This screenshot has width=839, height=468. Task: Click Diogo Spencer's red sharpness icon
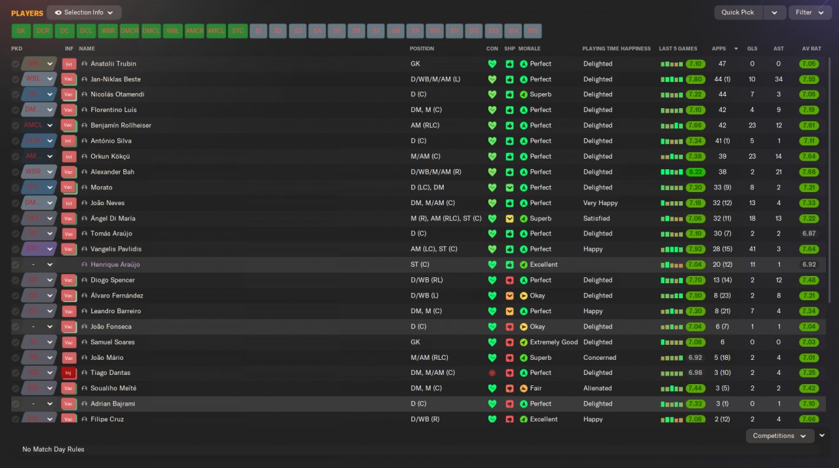tap(509, 280)
